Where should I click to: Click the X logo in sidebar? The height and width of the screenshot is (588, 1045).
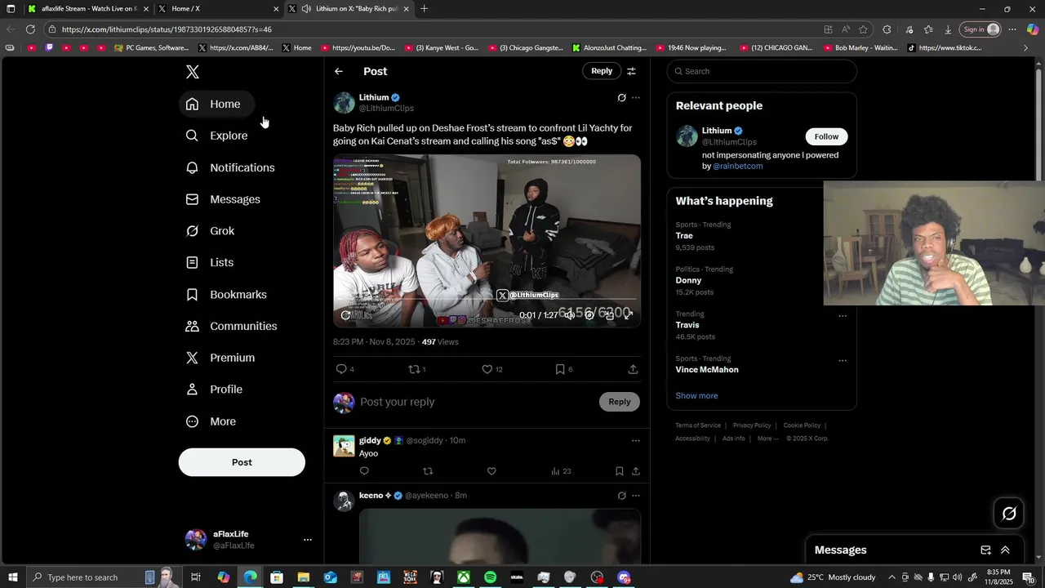pos(193,72)
